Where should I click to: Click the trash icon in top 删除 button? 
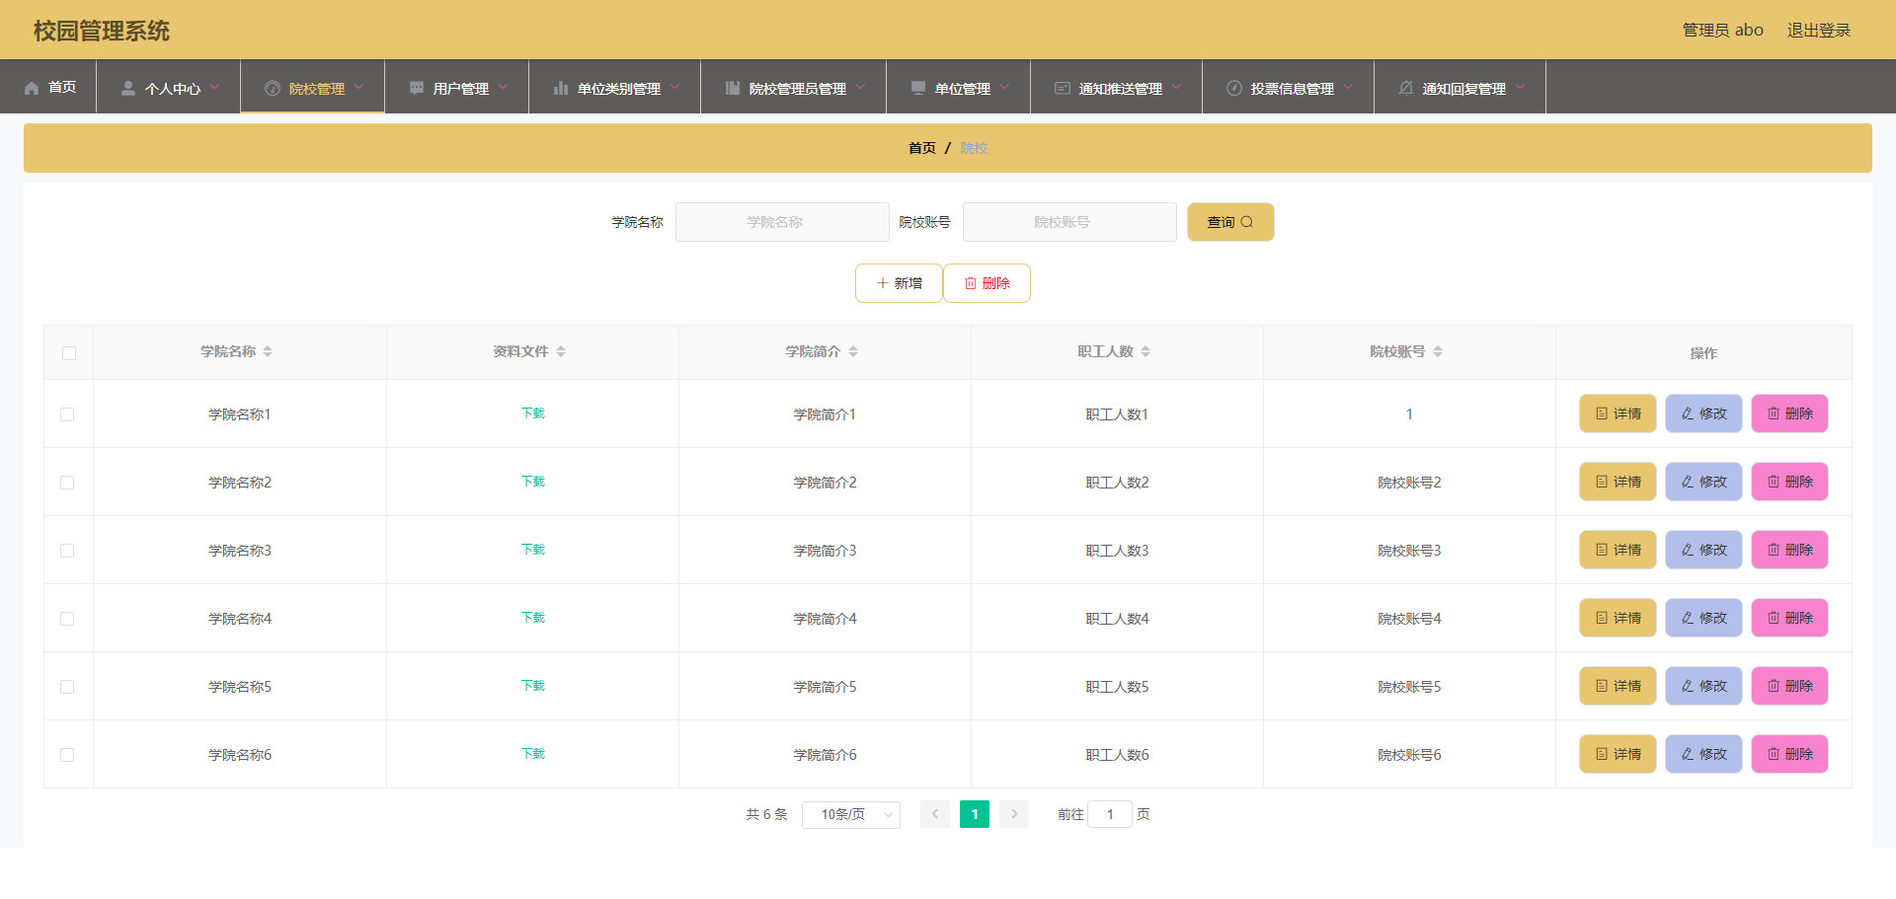971,283
